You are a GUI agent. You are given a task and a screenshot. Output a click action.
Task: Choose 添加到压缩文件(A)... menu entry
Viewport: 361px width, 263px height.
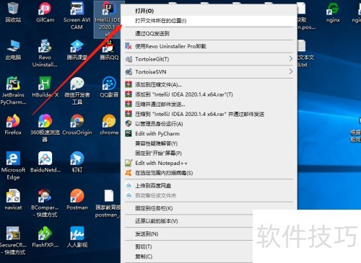point(209,84)
